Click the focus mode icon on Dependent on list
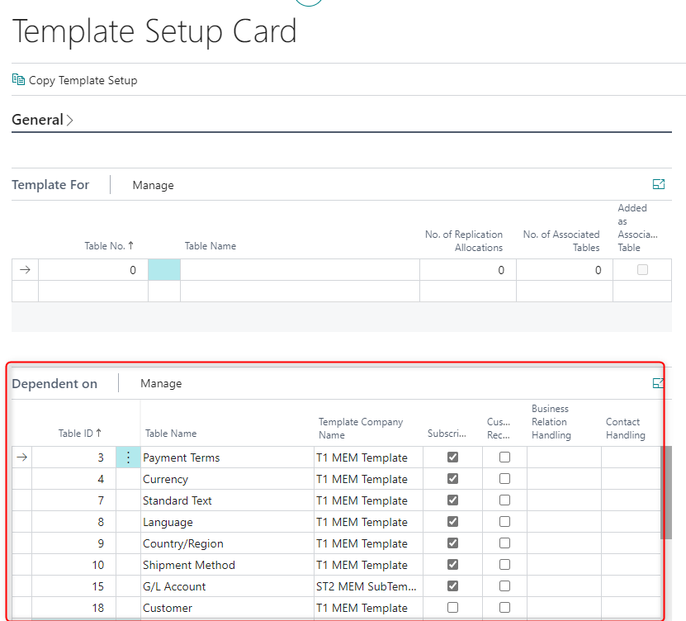Screen dimensions: 686x621 658,383
